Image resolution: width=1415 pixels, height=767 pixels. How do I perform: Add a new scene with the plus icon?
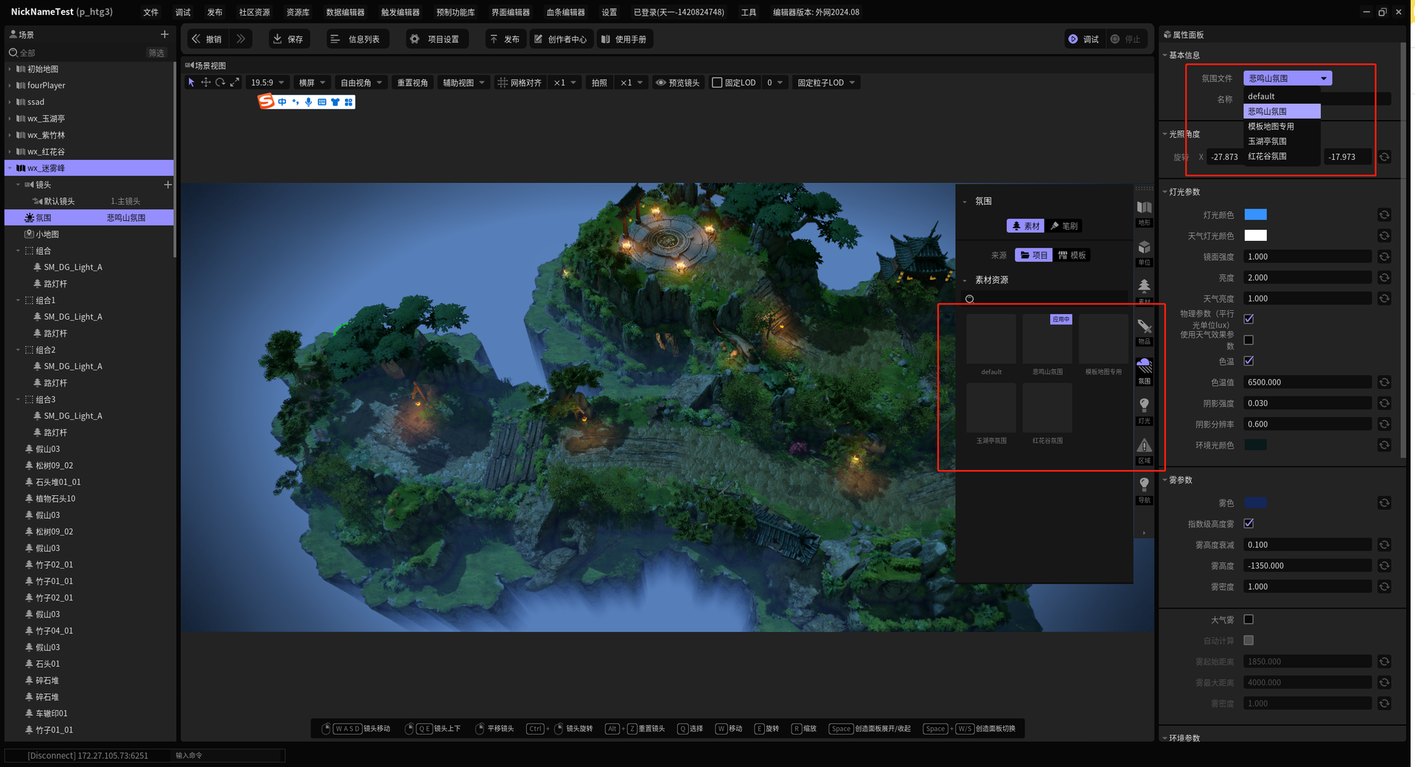164,35
